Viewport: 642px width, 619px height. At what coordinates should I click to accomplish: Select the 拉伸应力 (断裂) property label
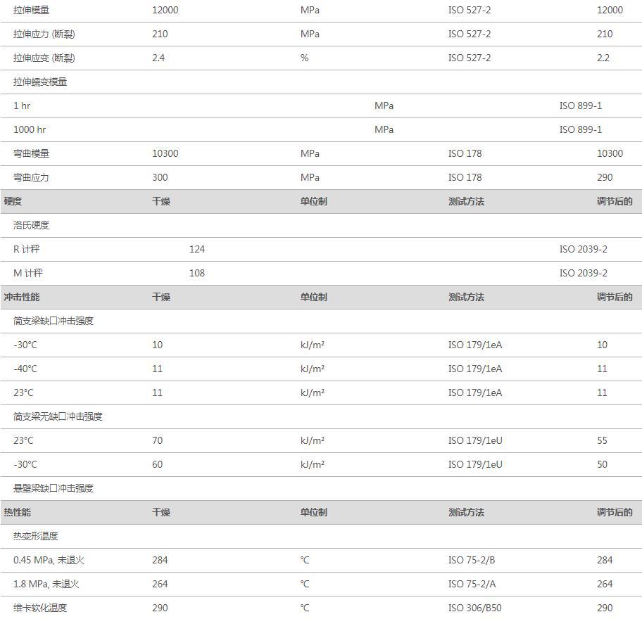(x=44, y=34)
